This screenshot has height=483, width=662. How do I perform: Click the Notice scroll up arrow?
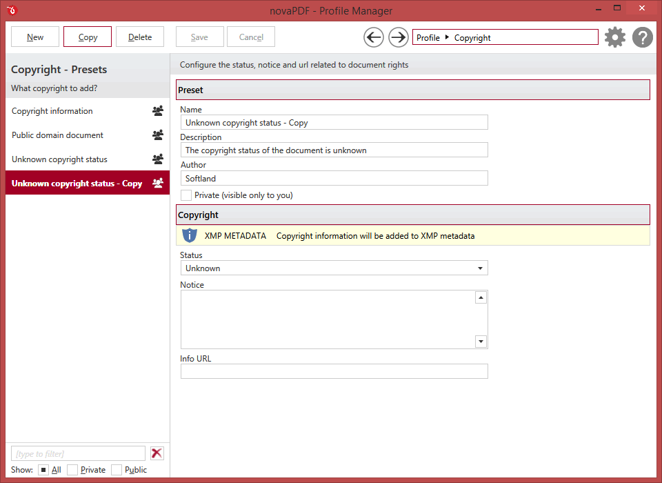pyautogui.click(x=481, y=297)
